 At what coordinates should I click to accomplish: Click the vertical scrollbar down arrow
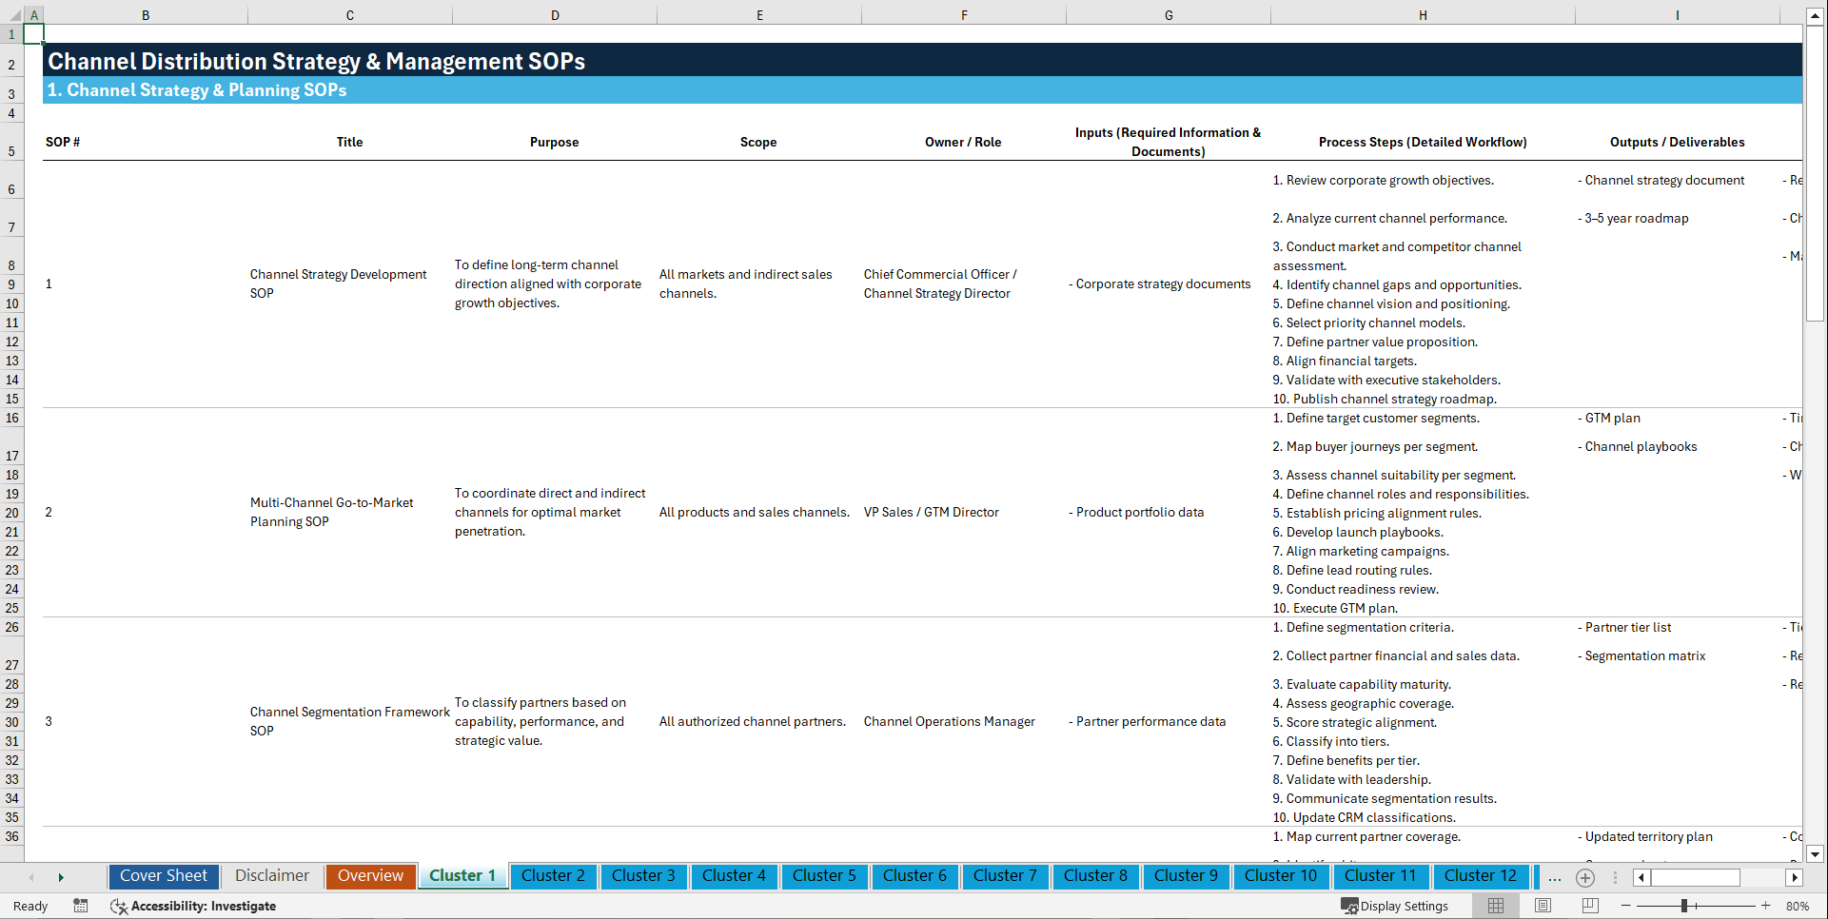pyautogui.click(x=1817, y=854)
